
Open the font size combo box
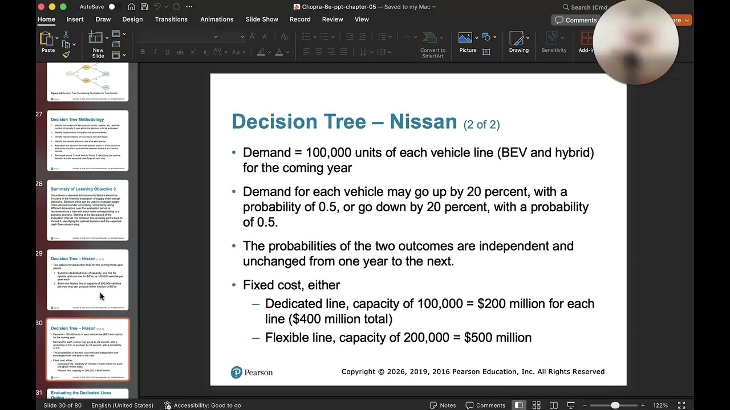tap(233, 36)
